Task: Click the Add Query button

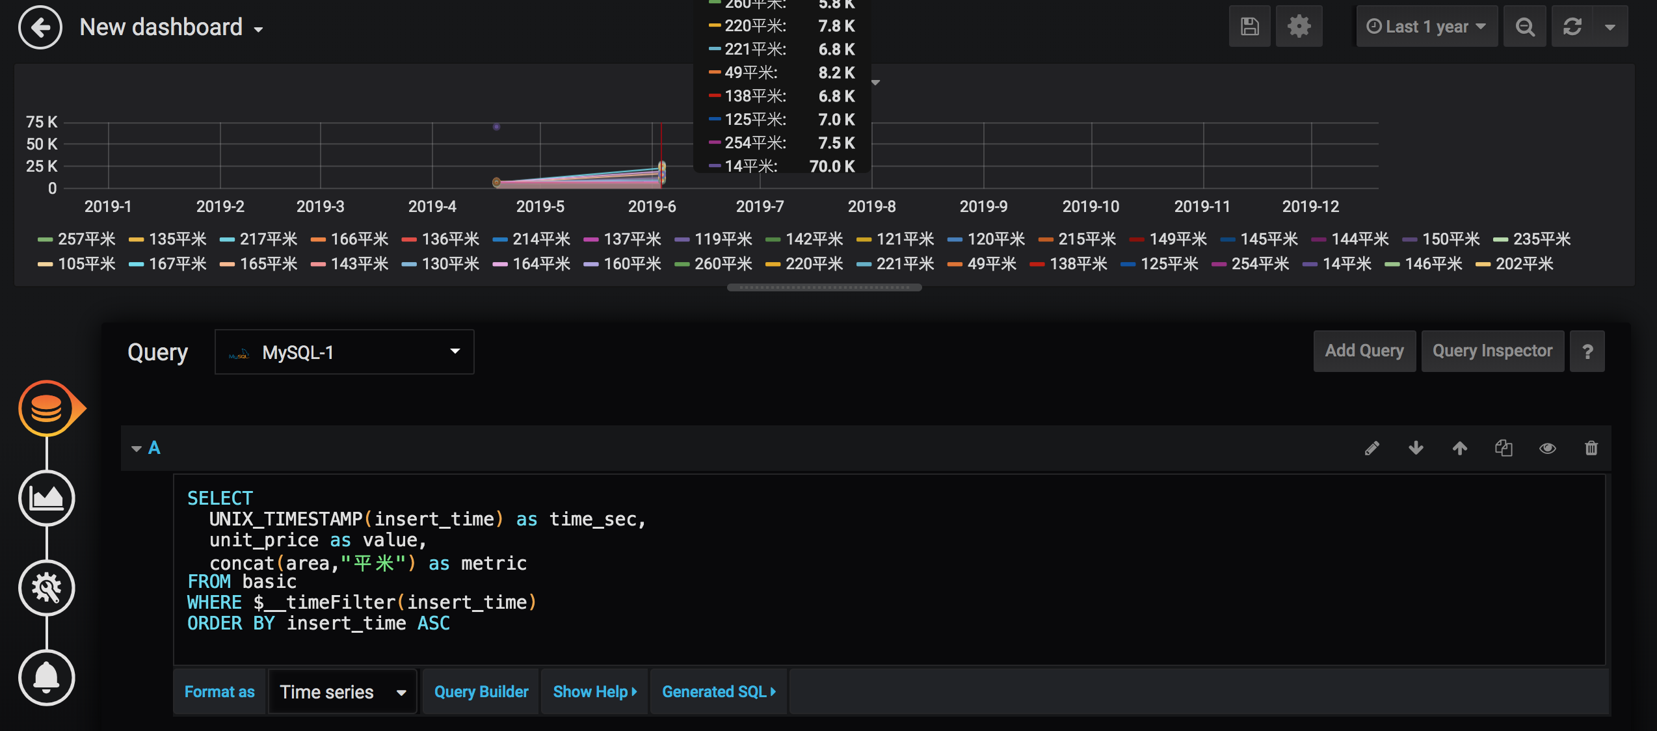Action: (x=1364, y=351)
